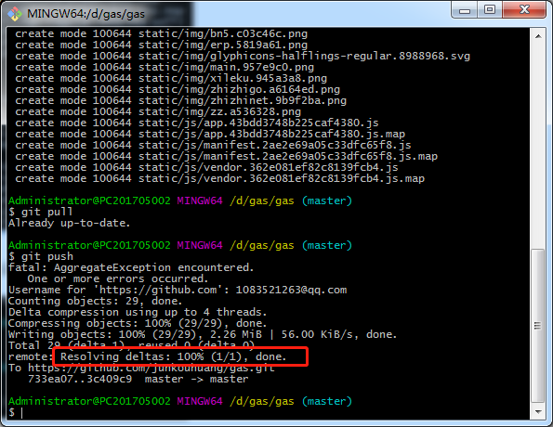Click the scrollbar track above the thumb

538,145
